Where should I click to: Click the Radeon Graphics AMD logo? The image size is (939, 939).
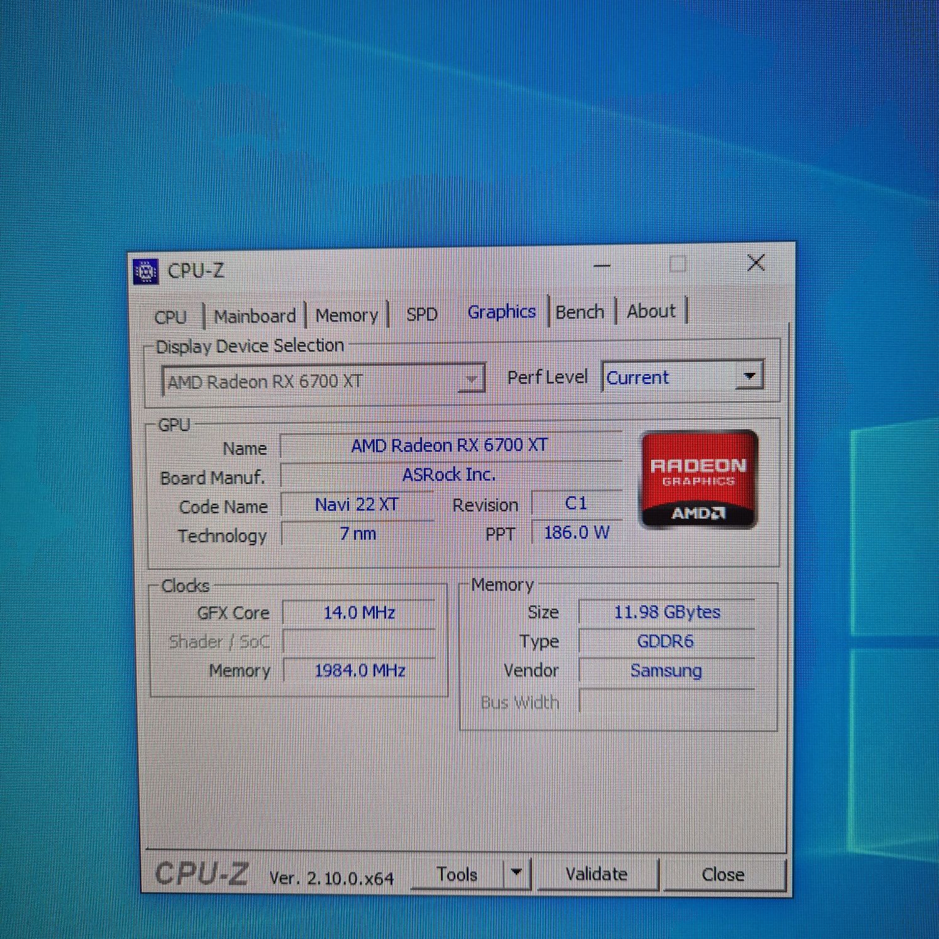tap(699, 479)
